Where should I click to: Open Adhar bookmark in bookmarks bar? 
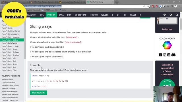(x=63, y=10)
